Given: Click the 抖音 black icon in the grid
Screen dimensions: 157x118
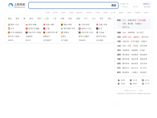Looking at the screenshot, I should click(97, 29).
